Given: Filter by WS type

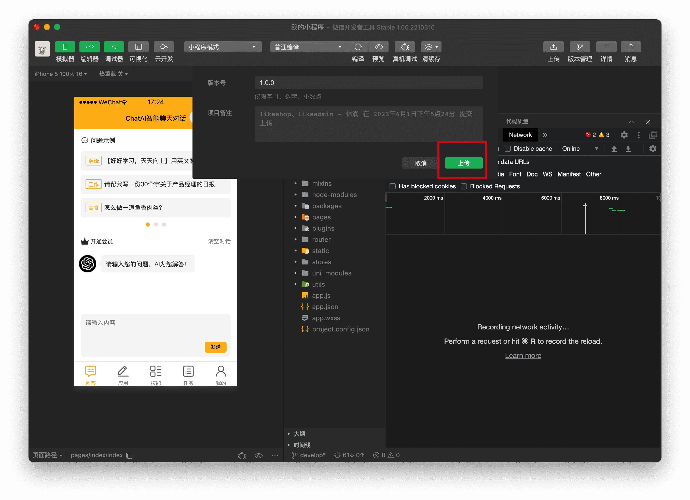Looking at the screenshot, I should (547, 174).
